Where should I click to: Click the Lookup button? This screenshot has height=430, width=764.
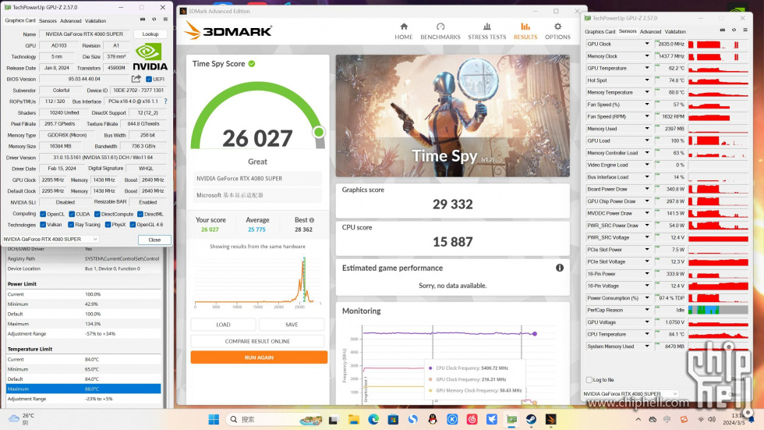click(150, 34)
